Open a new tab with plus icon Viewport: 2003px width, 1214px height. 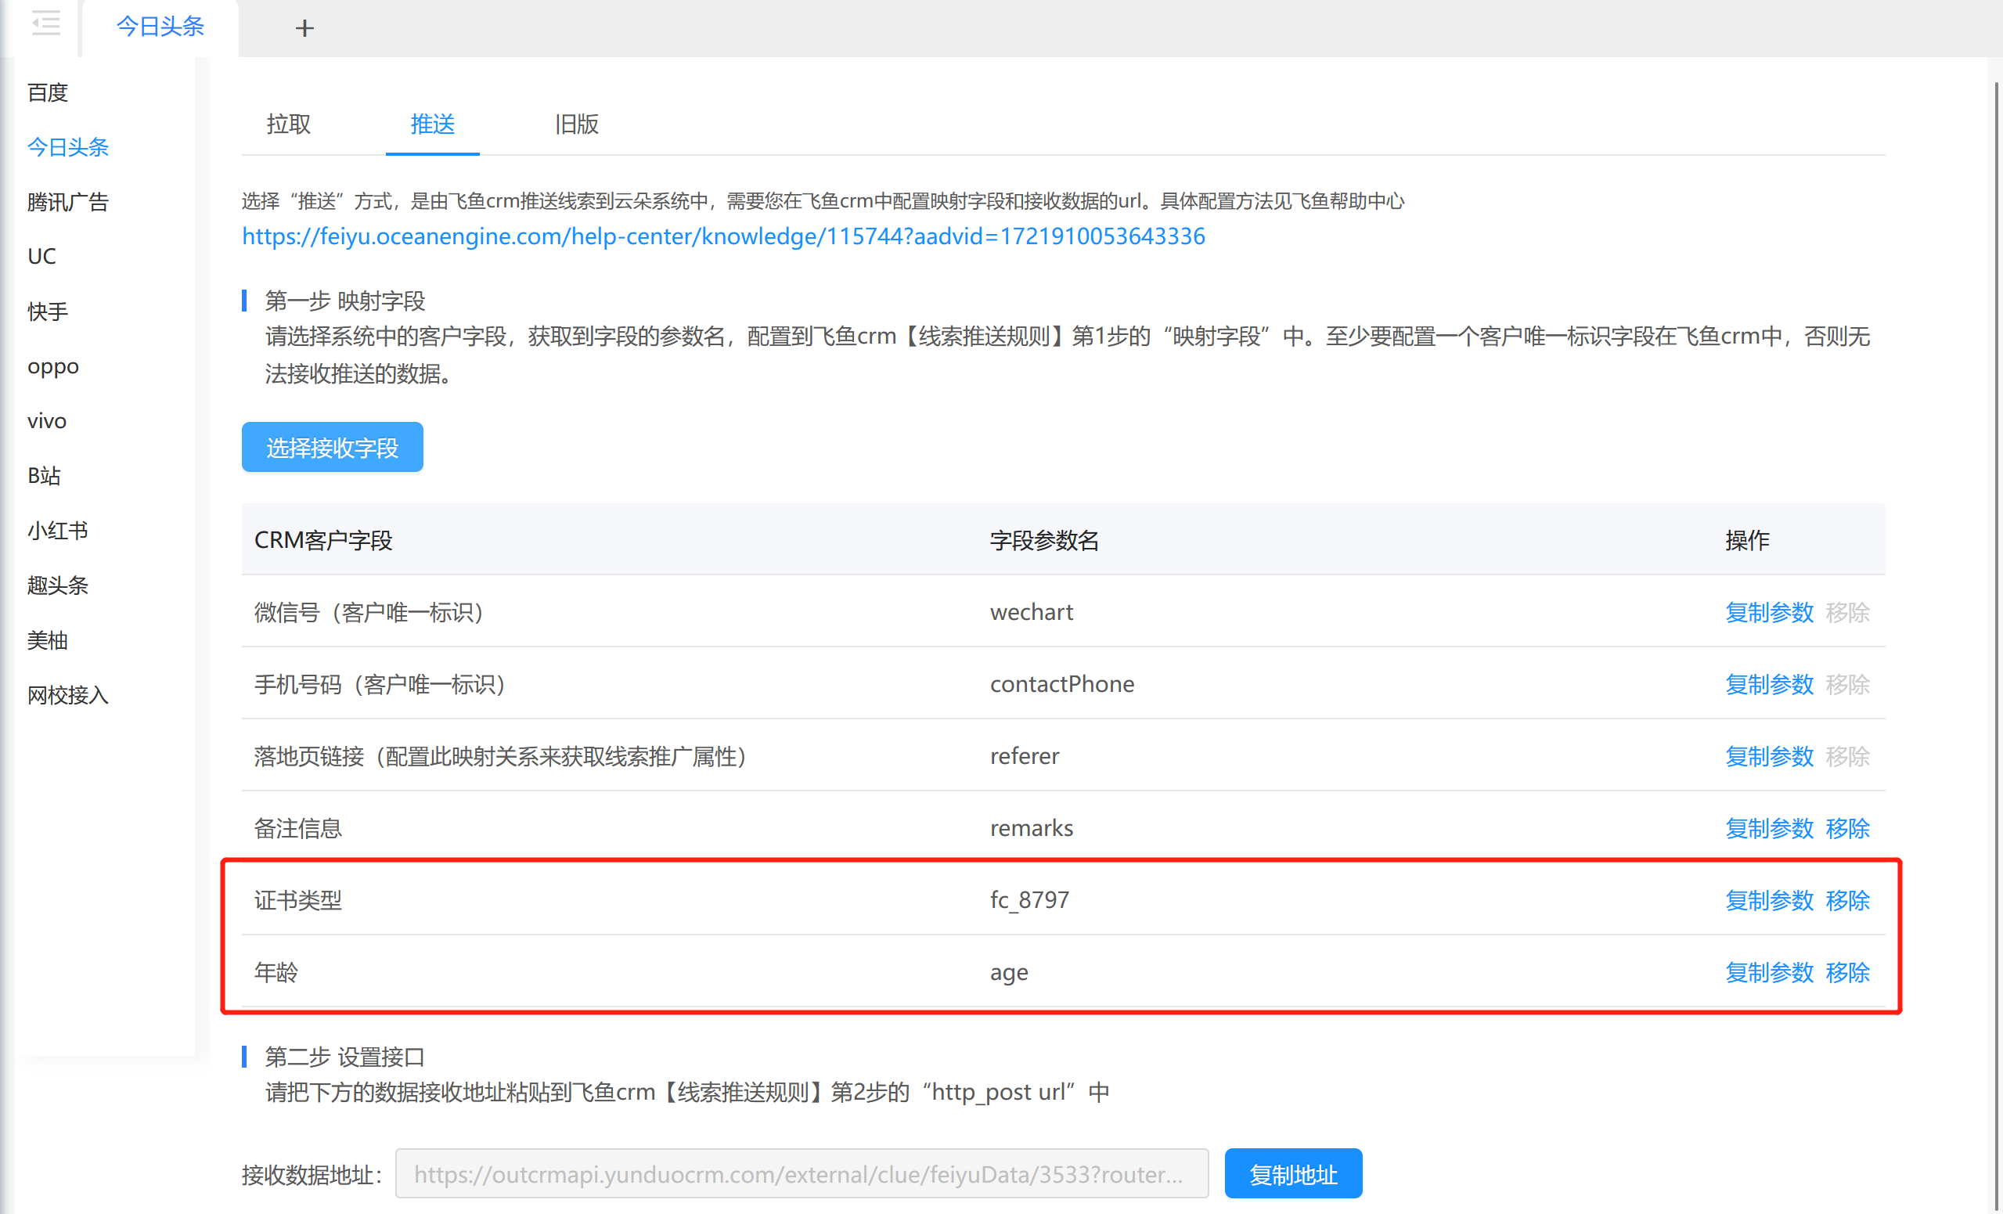pyautogui.click(x=304, y=28)
